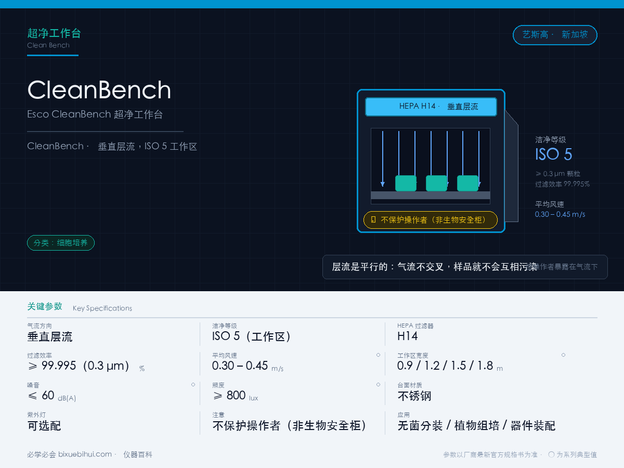Click the 超净工作台 section heading
The image size is (624, 468).
[54, 33]
